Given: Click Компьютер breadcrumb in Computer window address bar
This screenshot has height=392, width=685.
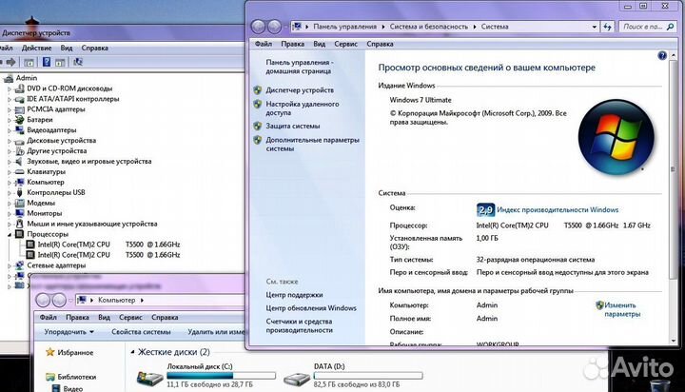Looking at the screenshot, I should (117, 300).
